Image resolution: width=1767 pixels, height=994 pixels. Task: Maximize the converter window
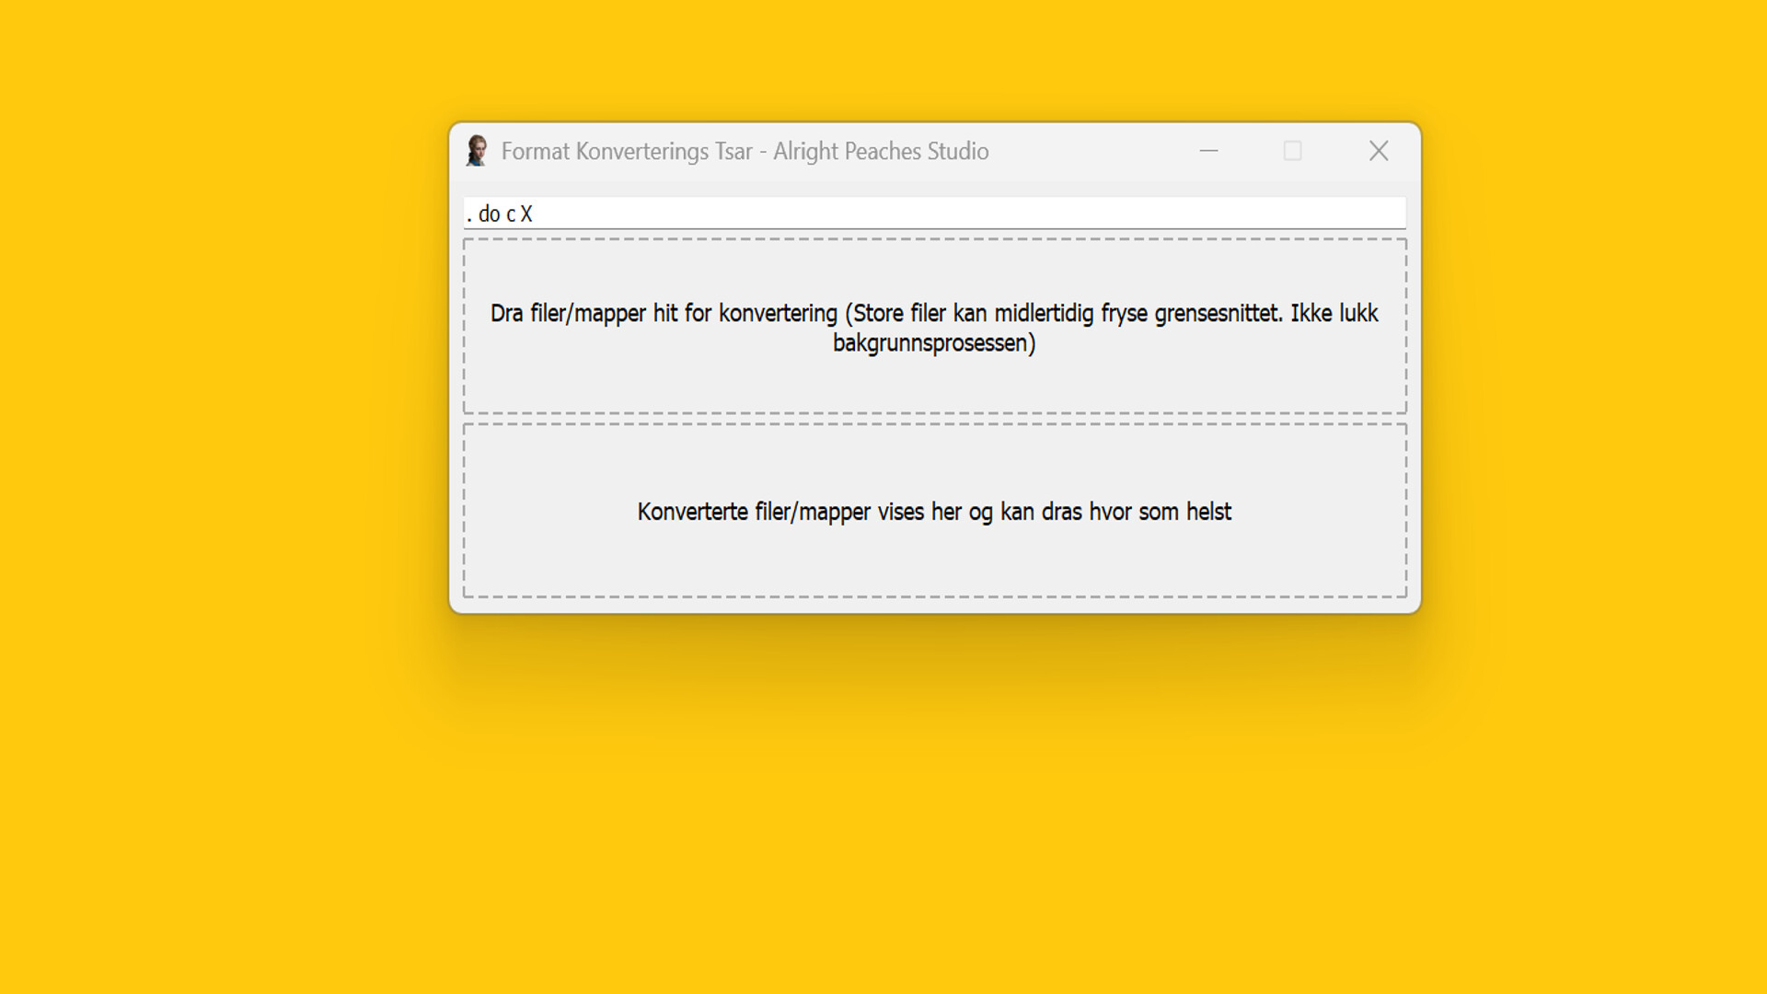[x=1293, y=150]
